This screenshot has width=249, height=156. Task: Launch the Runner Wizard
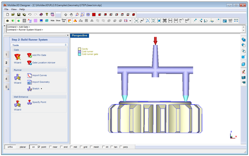(17, 79)
